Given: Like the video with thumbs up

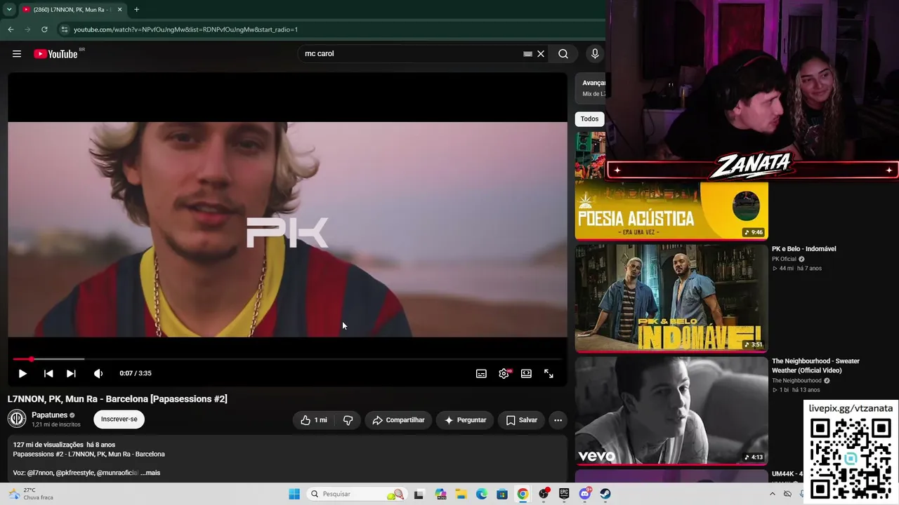Looking at the screenshot, I should tap(313, 420).
